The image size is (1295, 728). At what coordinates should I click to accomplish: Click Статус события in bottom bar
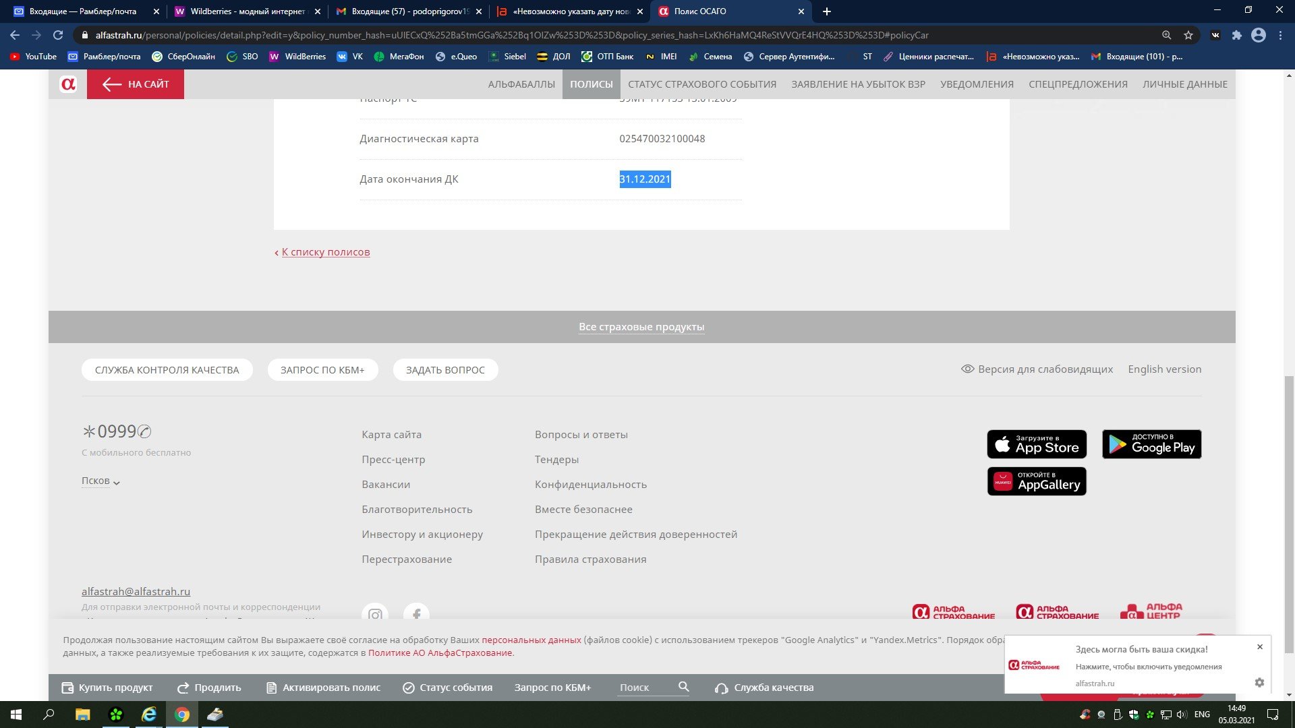coord(448,688)
